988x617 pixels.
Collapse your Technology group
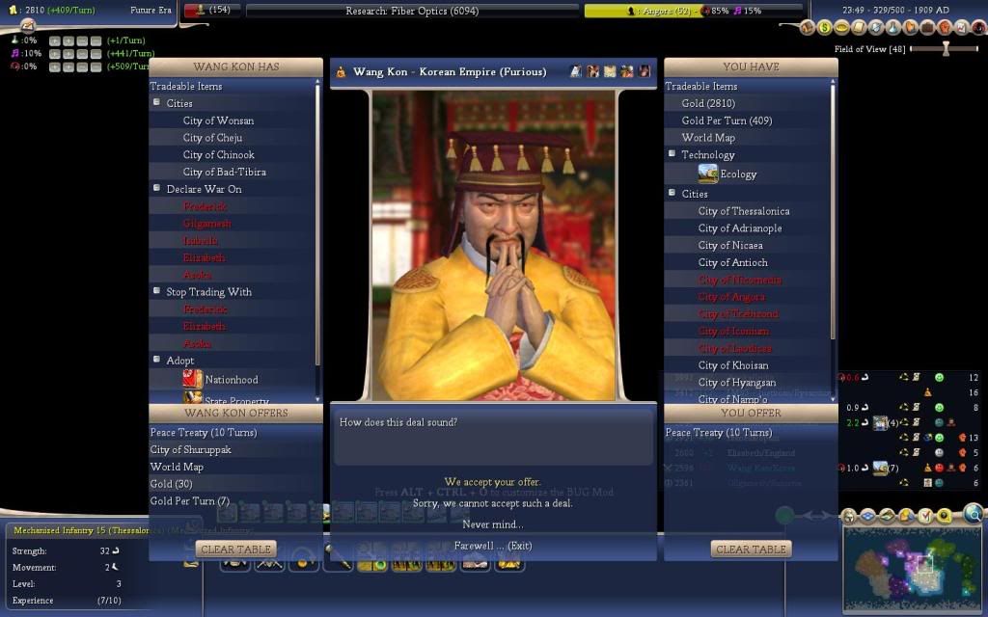(672, 153)
